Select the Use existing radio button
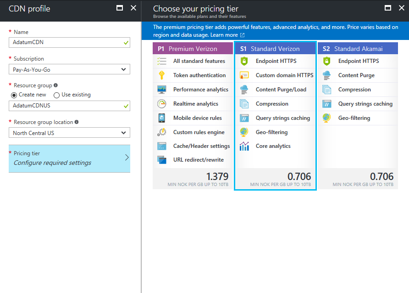The height and width of the screenshot is (293, 409). [56, 95]
